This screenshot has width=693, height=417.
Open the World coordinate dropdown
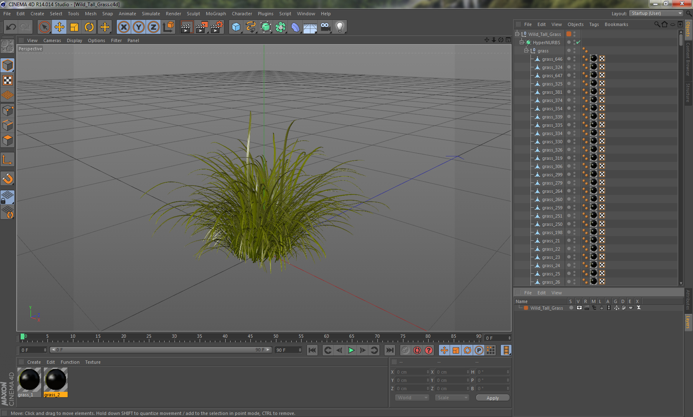412,398
